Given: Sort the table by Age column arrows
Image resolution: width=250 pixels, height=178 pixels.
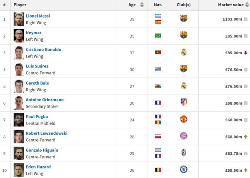Looking at the screenshot, I should 142,5.
